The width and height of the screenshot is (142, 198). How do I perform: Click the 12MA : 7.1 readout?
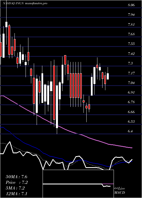click(16, 194)
